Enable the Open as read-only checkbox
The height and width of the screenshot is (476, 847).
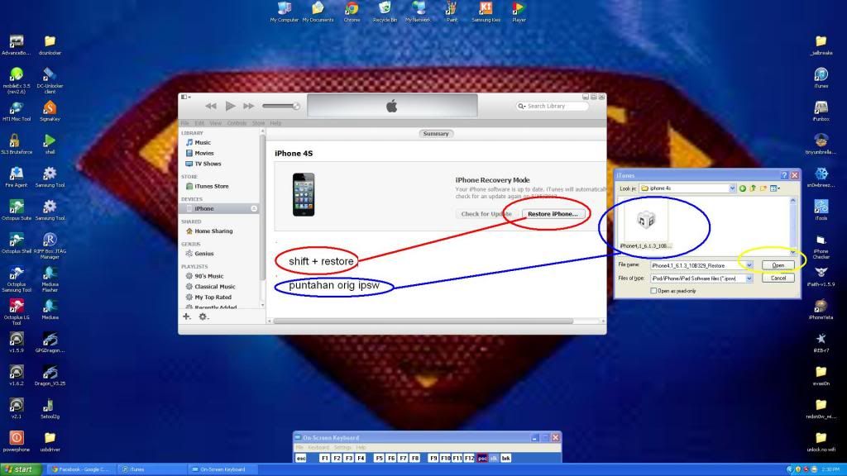653,291
